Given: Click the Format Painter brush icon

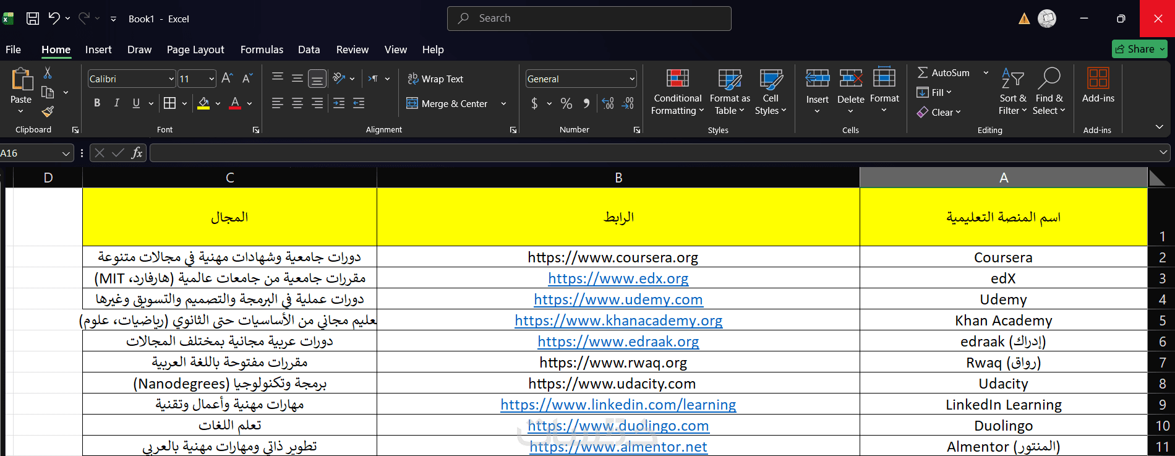Looking at the screenshot, I should click(48, 111).
